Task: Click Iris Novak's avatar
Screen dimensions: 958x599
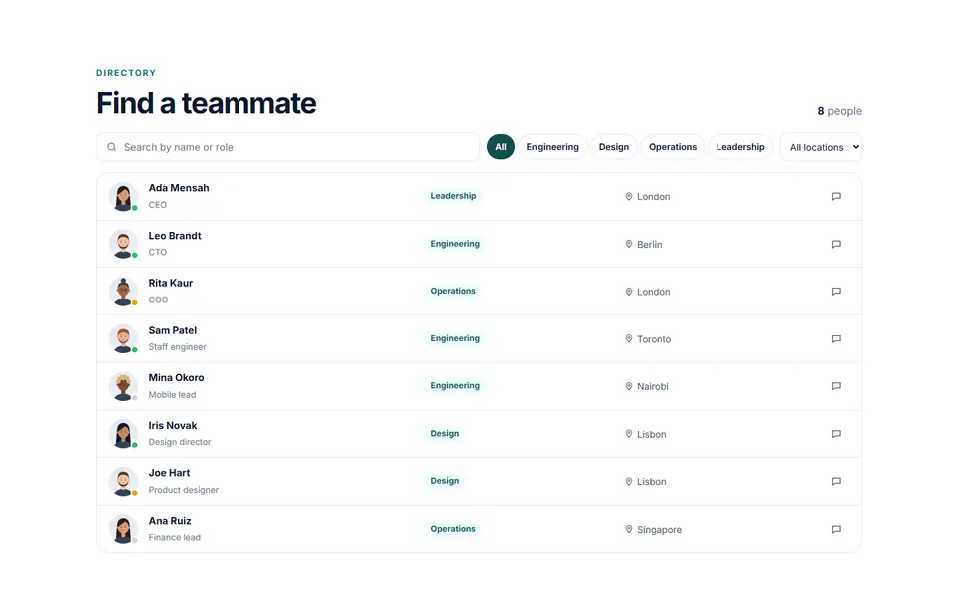Action: coord(123,434)
